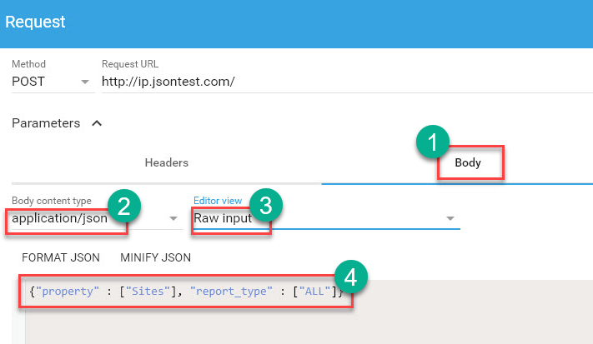Click the green badge numbered 3

point(267,207)
